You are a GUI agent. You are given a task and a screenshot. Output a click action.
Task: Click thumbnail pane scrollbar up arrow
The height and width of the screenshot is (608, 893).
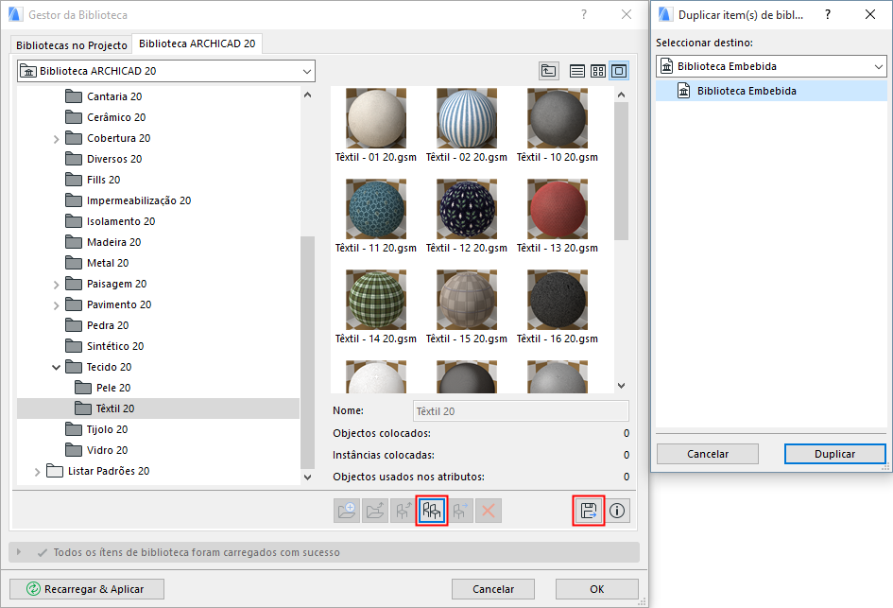[x=622, y=95]
